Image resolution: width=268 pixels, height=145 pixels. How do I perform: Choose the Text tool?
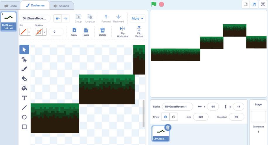coord(24,98)
